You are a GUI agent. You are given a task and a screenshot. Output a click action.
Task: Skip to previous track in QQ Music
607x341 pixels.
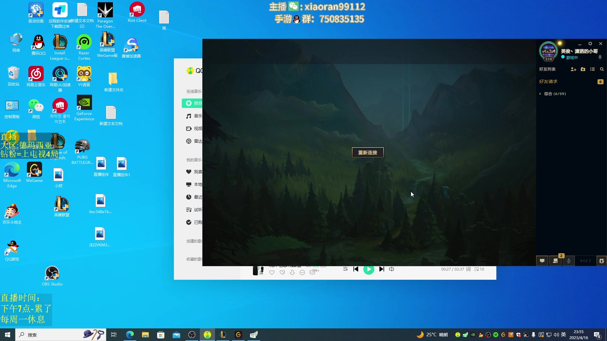(356, 269)
